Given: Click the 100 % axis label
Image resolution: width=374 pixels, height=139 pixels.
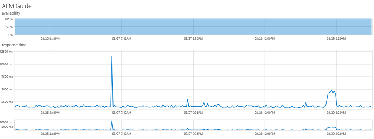Looking at the screenshot, I should pyautogui.click(x=8, y=19).
